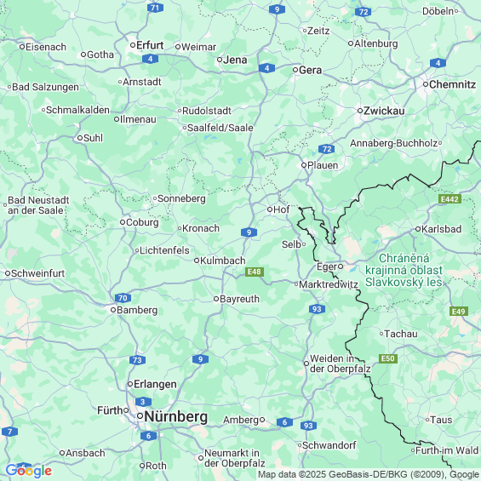The width and height of the screenshot is (481, 481).
Task: Select the Chemnitz city label
Action: (452, 84)
